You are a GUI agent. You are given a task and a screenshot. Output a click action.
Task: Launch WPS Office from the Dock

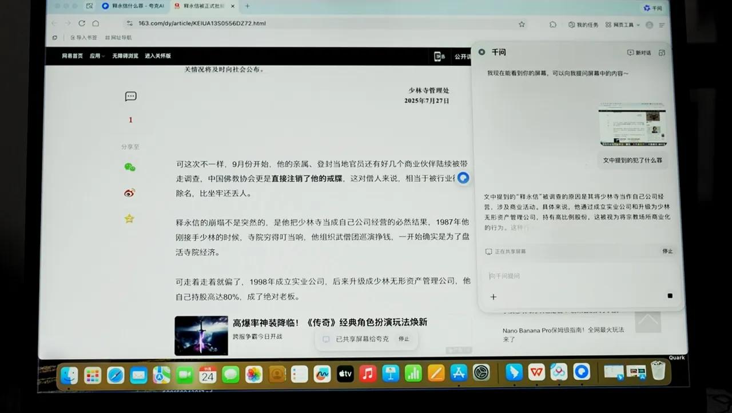pyautogui.click(x=536, y=372)
